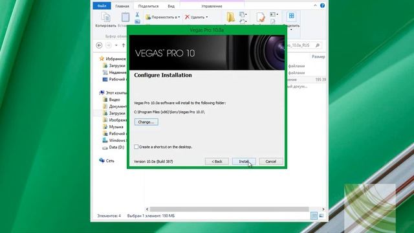The height and width of the screenshot is (233, 414).
Task: Select Этот компьютер in the navigation pane
Action: (113, 93)
